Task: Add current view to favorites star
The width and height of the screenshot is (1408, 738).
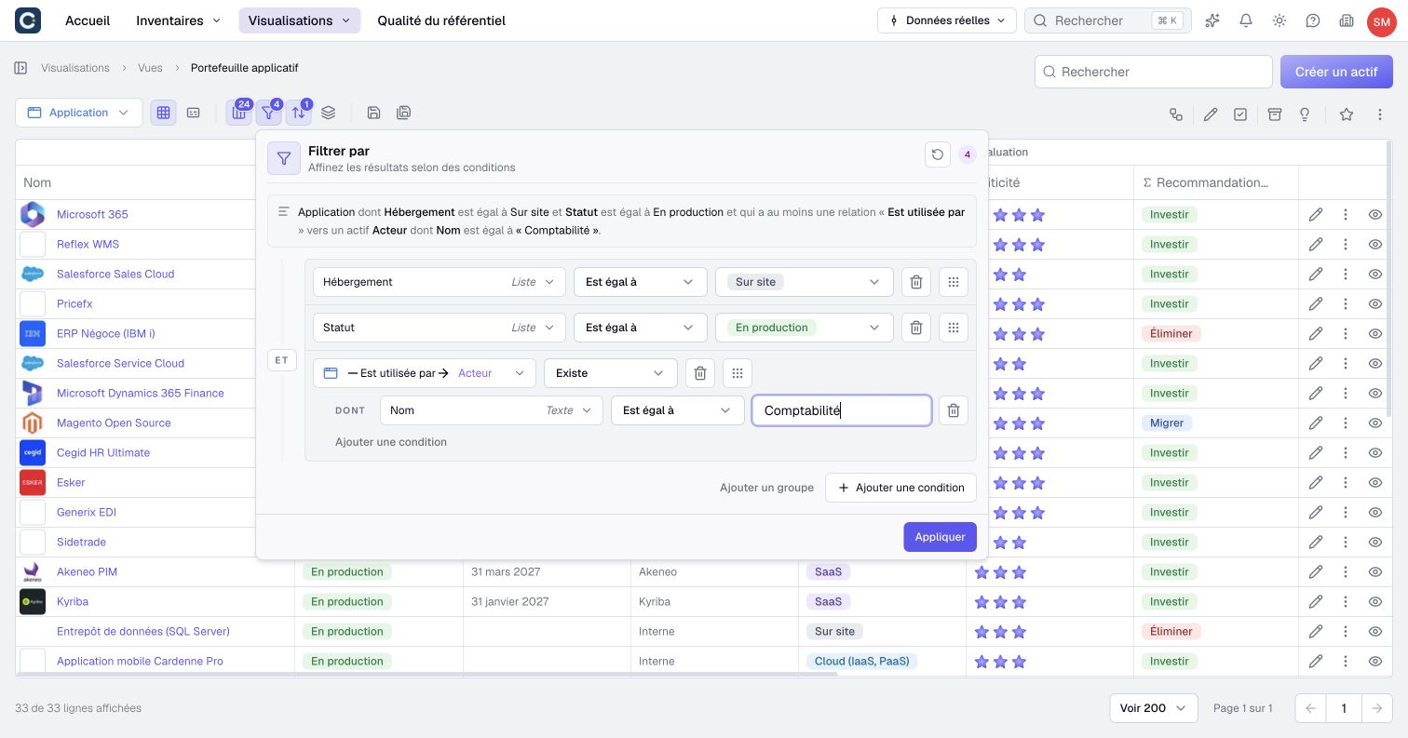Action: (1346, 114)
